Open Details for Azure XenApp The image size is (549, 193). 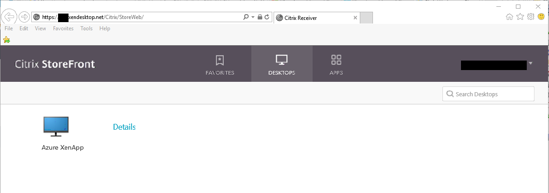pyautogui.click(x=124, y=127)
